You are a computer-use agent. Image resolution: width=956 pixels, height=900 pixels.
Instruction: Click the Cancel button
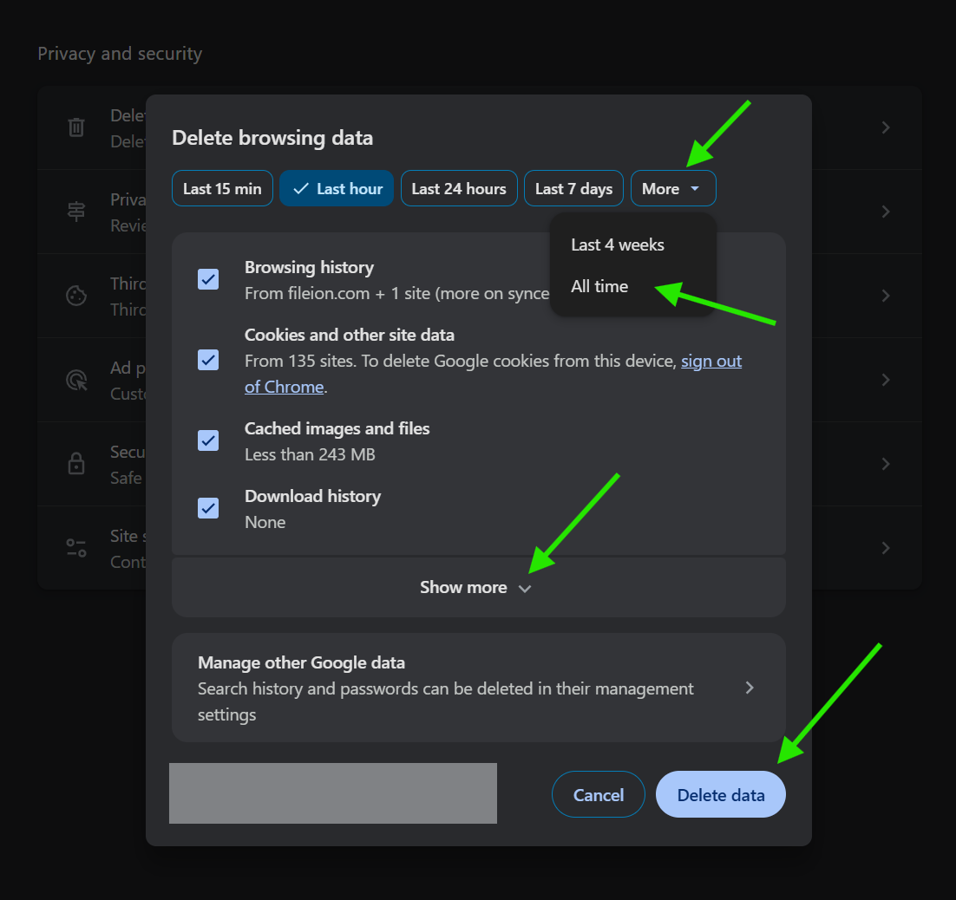coord(598,795)
